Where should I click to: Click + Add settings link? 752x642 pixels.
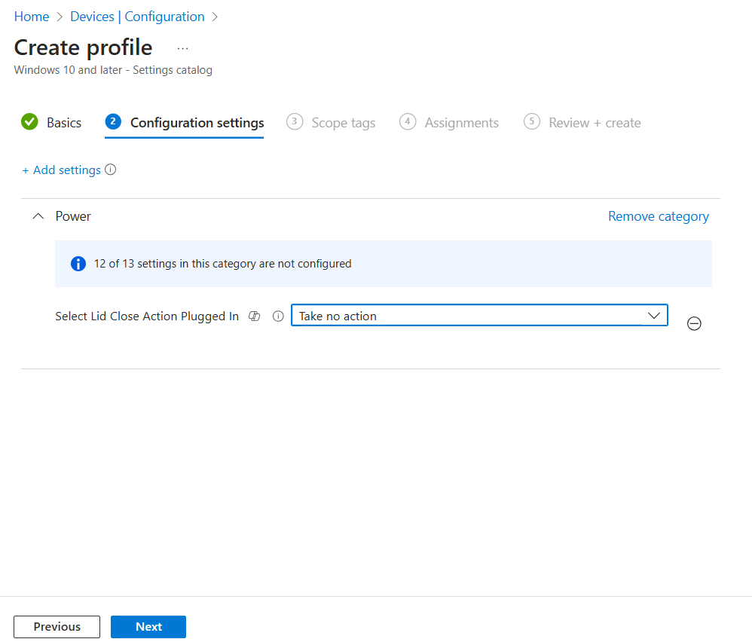(62, 170)
